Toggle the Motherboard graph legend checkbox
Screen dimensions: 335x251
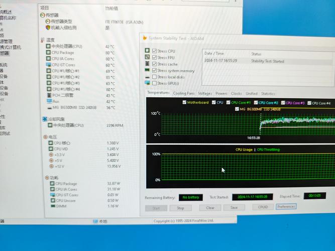coord(184,102)
